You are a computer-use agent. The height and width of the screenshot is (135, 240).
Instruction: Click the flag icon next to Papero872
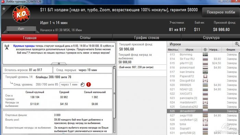(x=205, y=76)
